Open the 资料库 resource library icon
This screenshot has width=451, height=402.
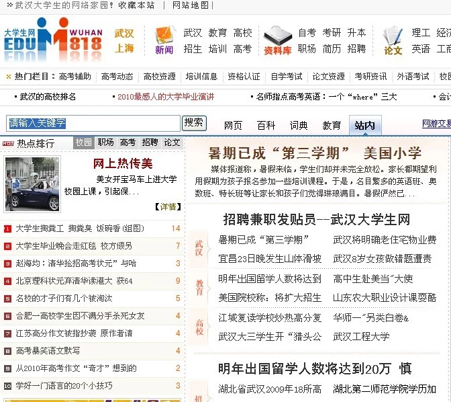tap(277, 40)
